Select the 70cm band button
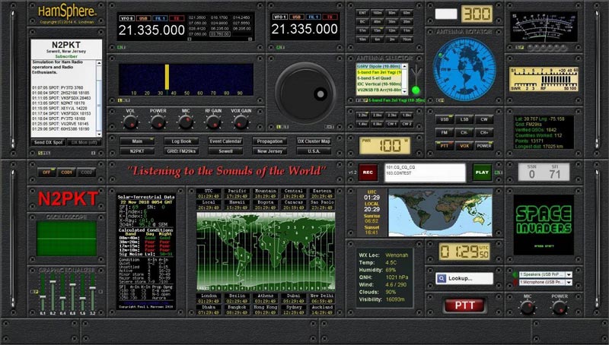 407,40
